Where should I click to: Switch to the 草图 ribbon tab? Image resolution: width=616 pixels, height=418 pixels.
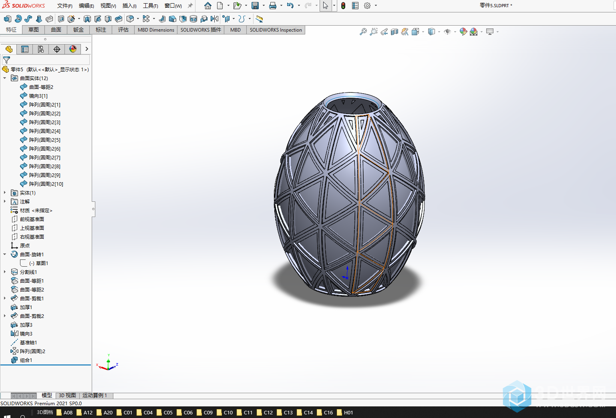point(34,30)
